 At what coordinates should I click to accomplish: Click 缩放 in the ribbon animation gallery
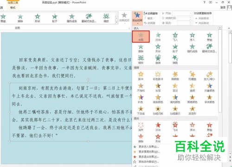[x=106, y=18]
